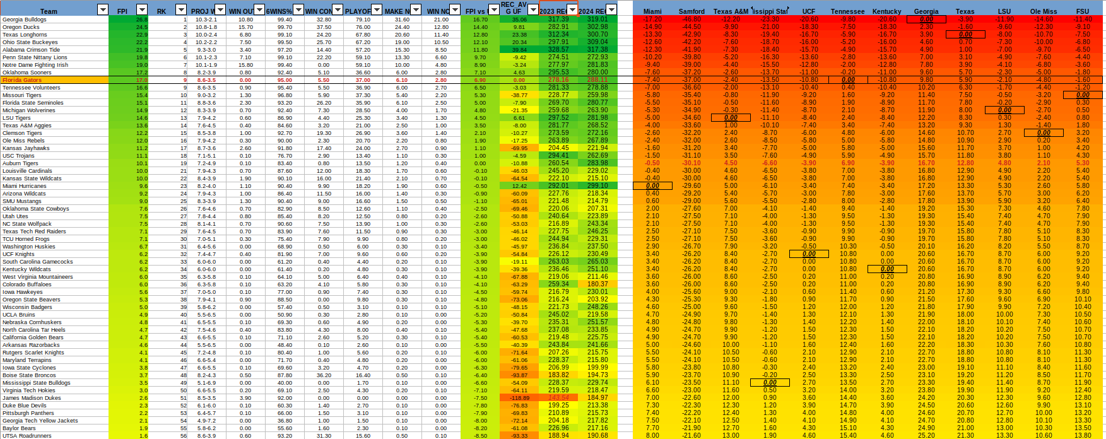Click the Notre Dame Fighting Irish cell
Screen dimensions: 1106x439
pyautogui.click(x=54, y=65)
